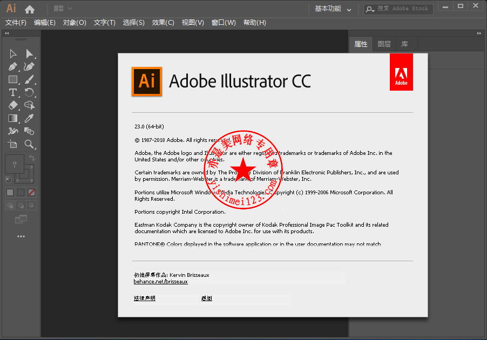Swap fill and stroke arrows

click(x=32, y=158)
